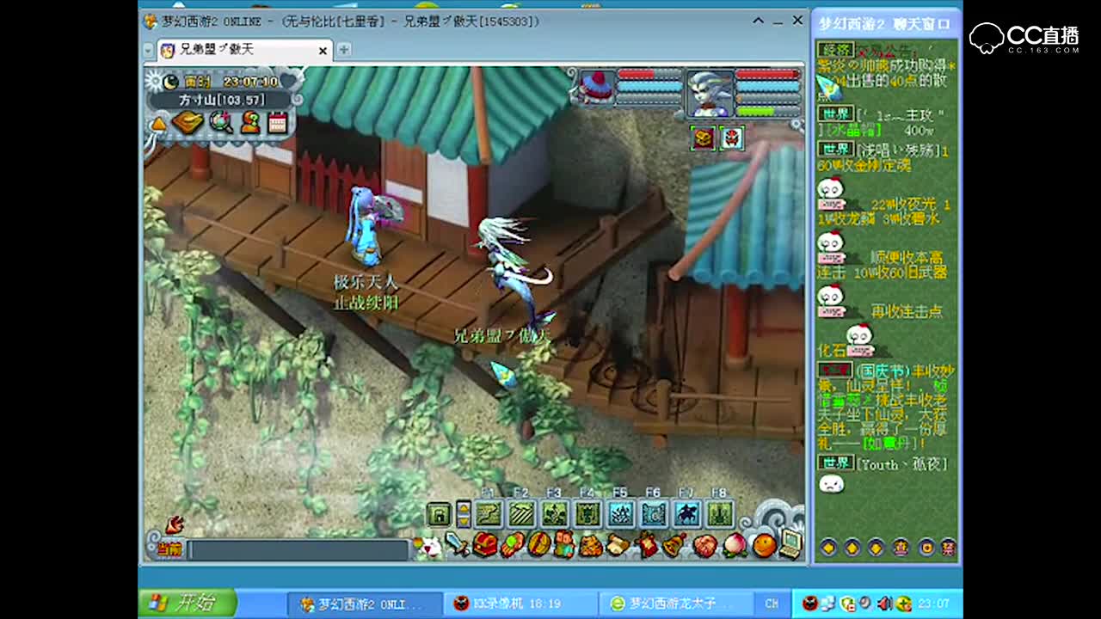Click the red hand icon above chat channel
Screen dimensions: 1101x619
(175, 524)
